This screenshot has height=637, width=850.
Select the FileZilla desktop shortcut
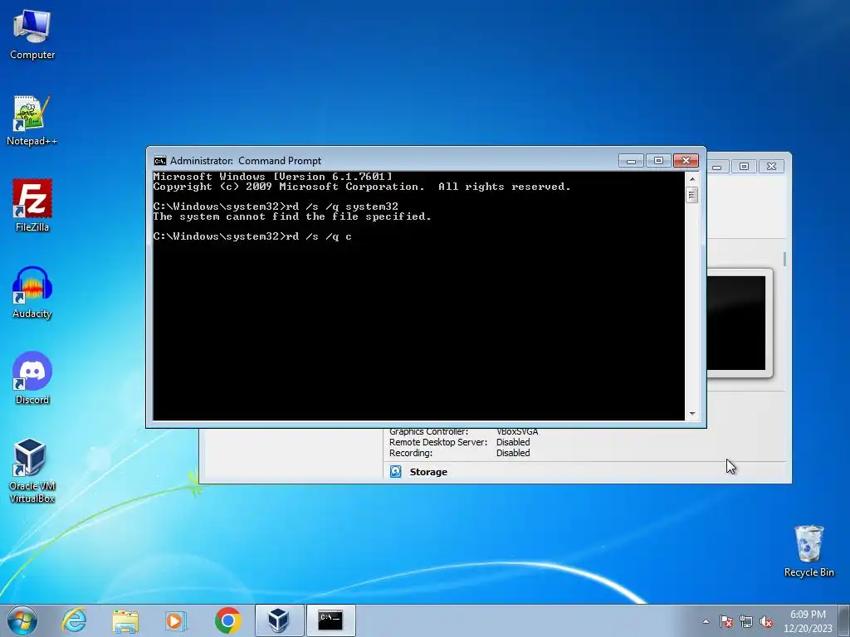click(32, 206)
